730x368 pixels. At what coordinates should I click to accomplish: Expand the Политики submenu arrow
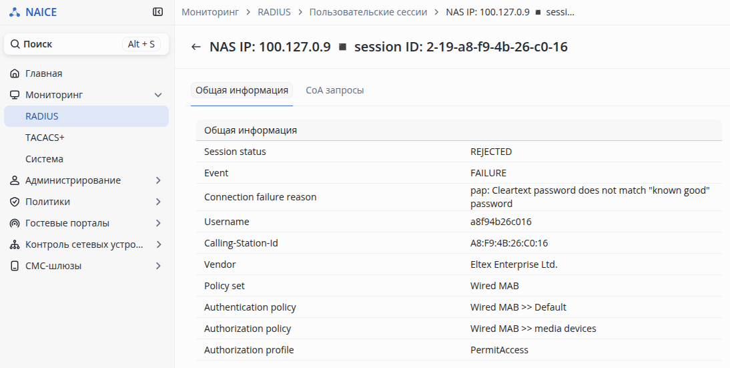(x=158, y=202)
